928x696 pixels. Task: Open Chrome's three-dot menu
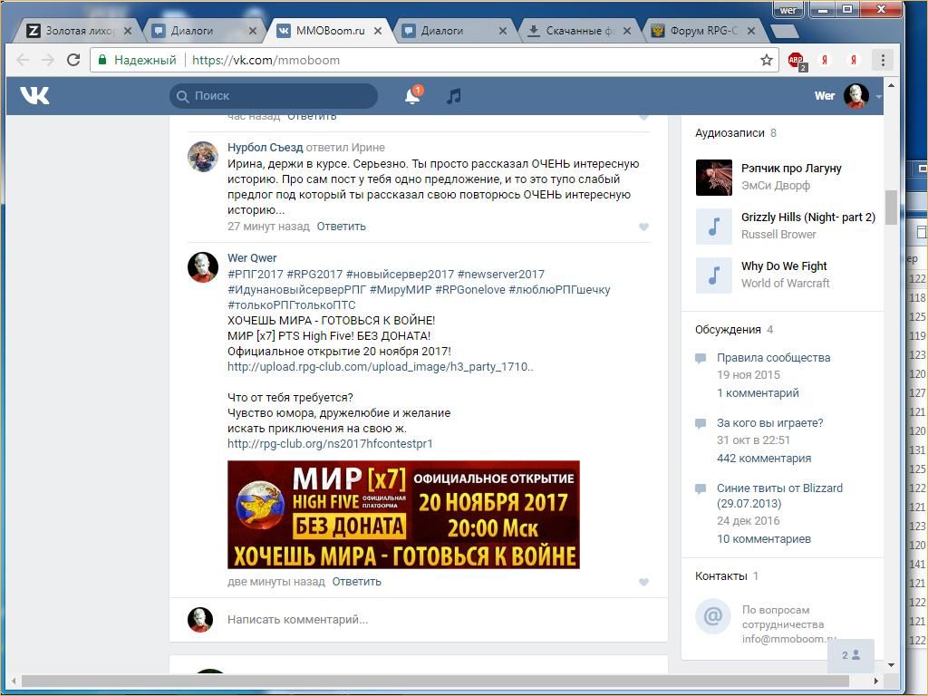click(883, 61)
